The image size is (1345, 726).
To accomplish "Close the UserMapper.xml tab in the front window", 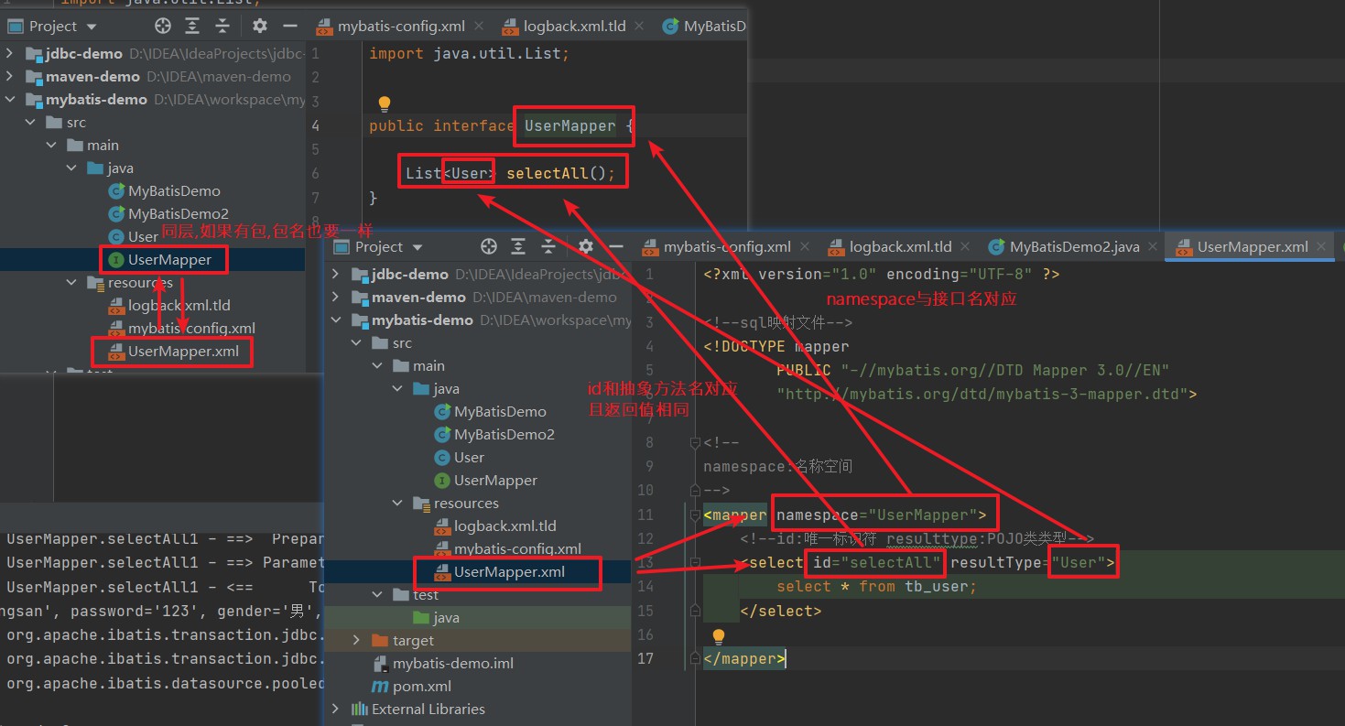I will [1321, 247].
